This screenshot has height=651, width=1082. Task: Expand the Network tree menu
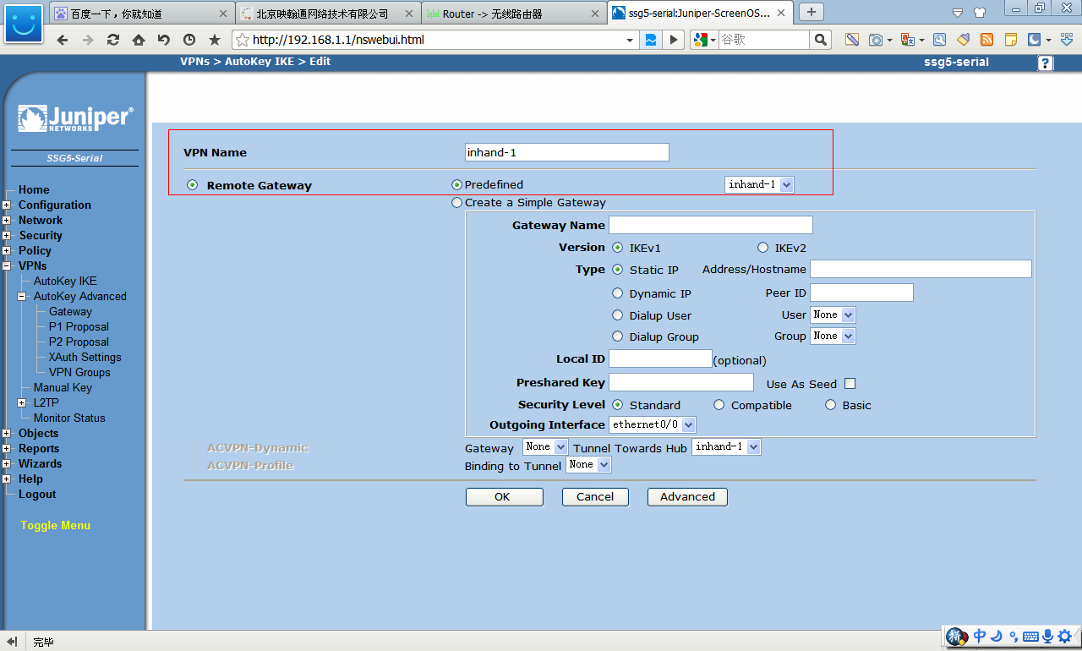[x=7, y=221]
